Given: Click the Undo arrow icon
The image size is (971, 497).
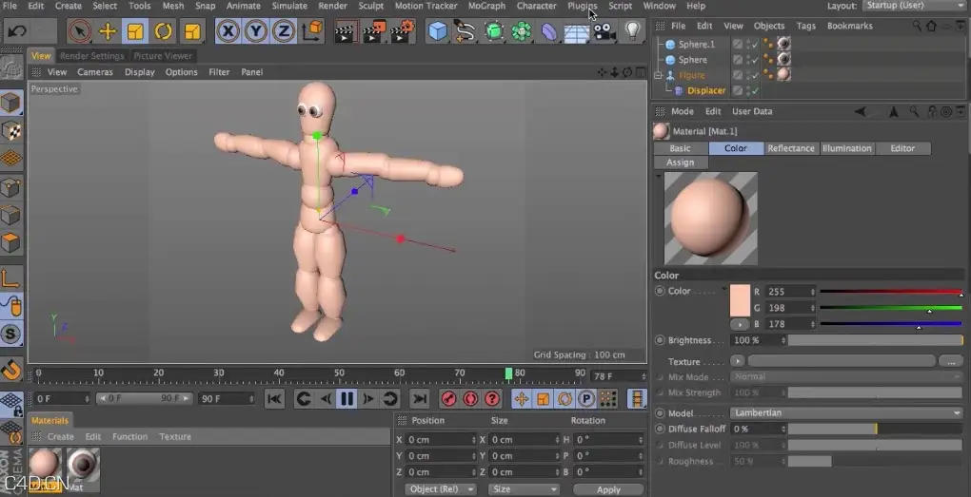Looking at the screenshot, I should [17, 31].
